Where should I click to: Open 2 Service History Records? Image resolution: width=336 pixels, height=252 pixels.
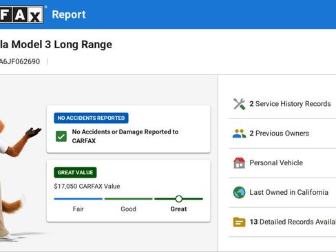pos(282,104)
